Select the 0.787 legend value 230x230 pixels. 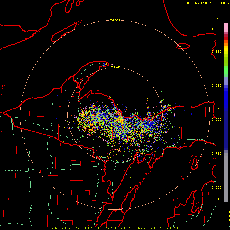coord(216,74)
